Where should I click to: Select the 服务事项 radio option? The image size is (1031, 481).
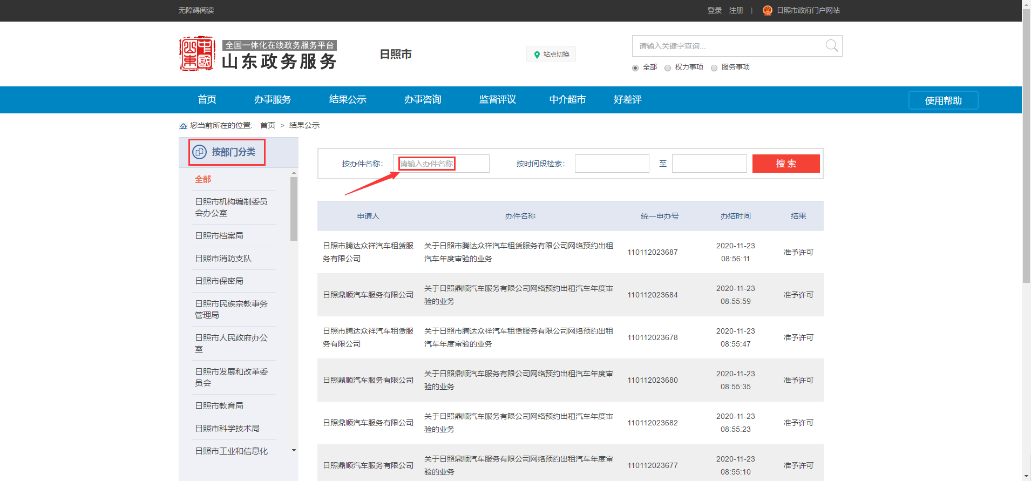pos(714,68)
